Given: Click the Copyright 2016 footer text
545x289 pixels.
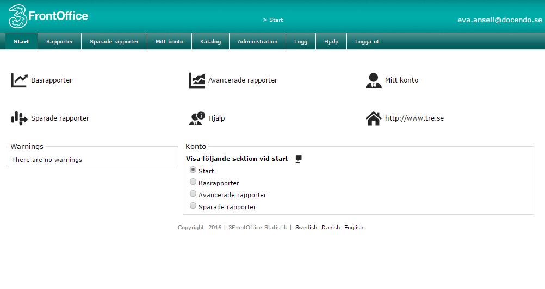Looking at the screenshot, I should click(x=200, y=227).
